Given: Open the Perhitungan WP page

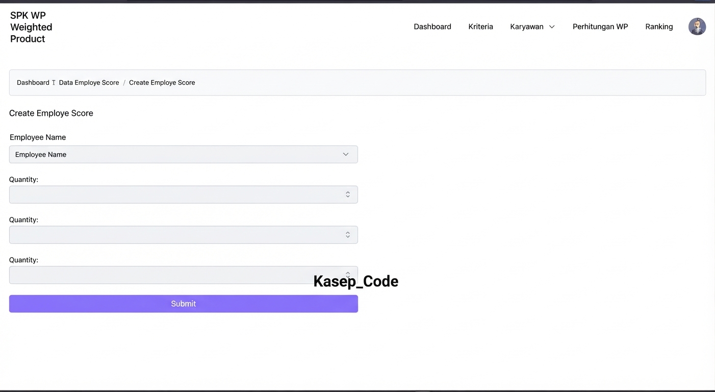Looking at the screenshot, I should click(600, 27).
